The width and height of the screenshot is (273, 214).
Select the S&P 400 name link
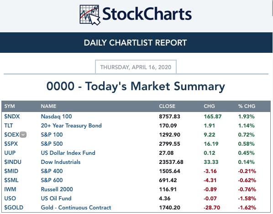(52, 171)
